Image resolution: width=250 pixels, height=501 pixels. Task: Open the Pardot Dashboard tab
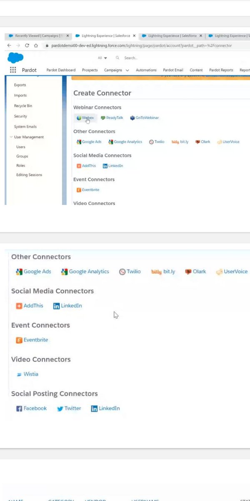pyautogui.click(x=61, y=70)
